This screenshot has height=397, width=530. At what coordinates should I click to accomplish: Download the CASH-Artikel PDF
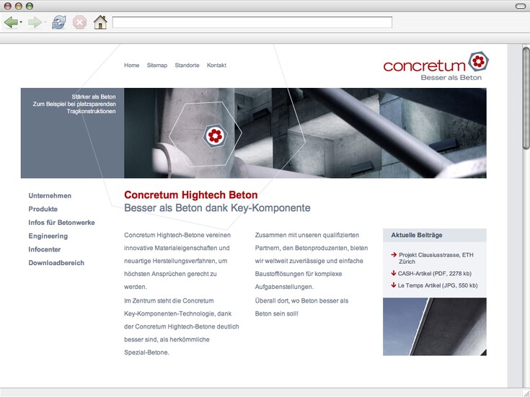(x=434, y=273)
